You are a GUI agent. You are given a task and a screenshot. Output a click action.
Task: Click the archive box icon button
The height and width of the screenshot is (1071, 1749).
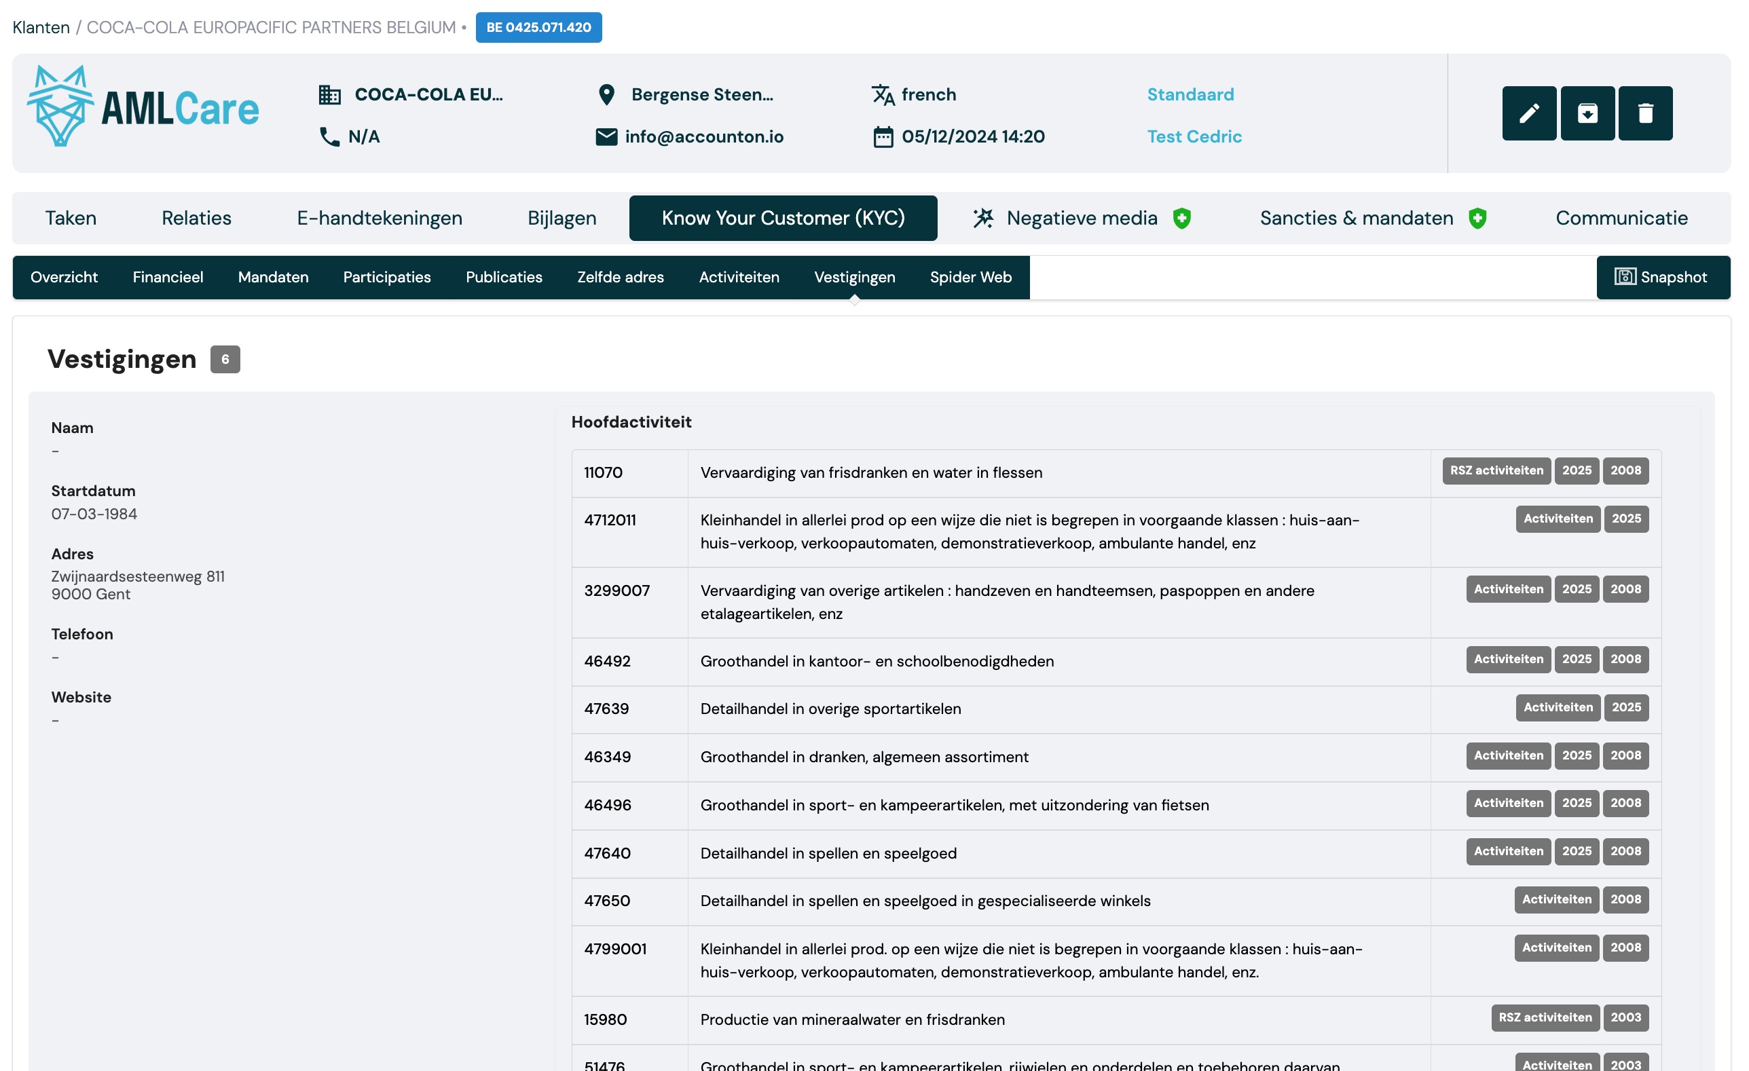click(1587, 113)
